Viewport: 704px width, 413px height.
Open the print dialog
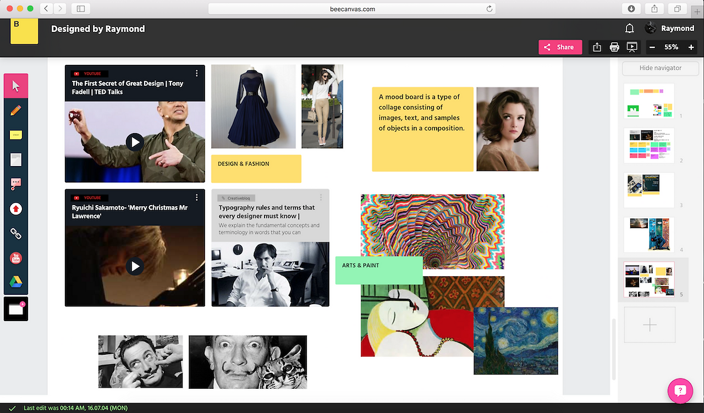coord(614,47)
